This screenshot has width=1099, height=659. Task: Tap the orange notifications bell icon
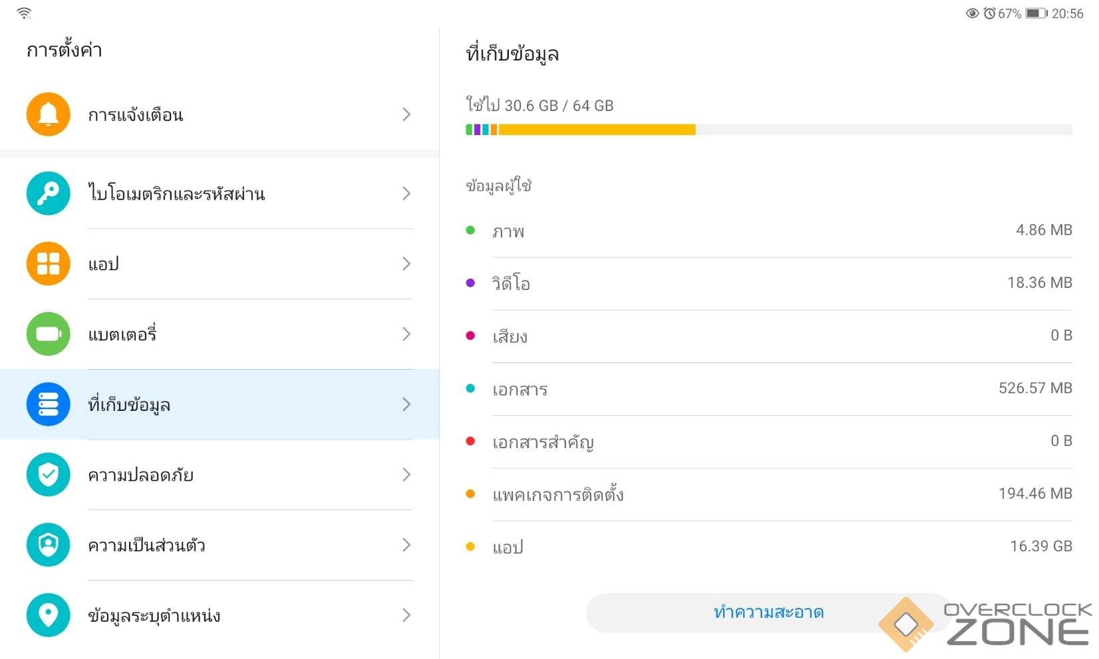click(x=48, y=114)
